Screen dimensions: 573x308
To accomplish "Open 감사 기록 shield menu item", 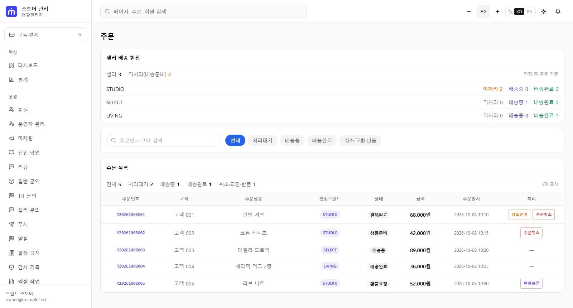I will click(x=45, y=267).
